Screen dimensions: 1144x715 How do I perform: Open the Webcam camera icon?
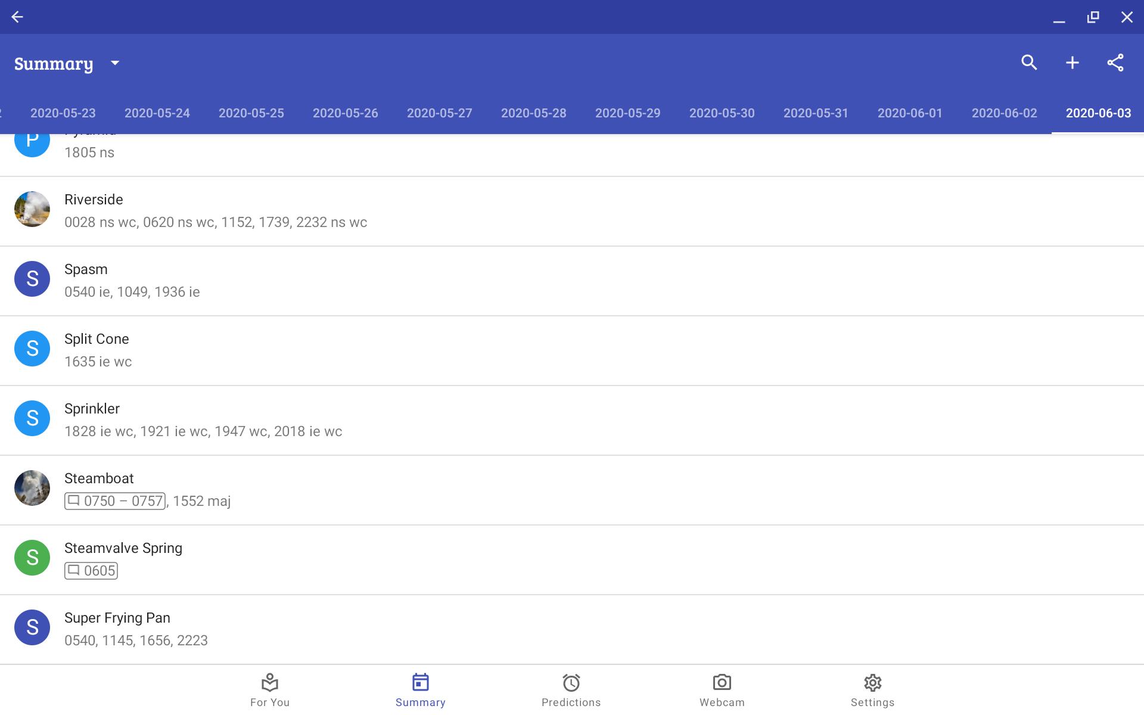point(722,682)
